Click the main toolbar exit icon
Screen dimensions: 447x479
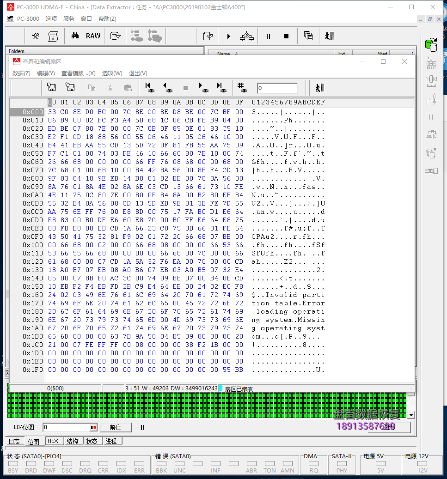coord(329,36)
